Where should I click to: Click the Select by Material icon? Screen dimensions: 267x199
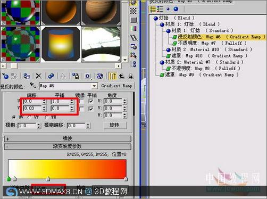133,55
